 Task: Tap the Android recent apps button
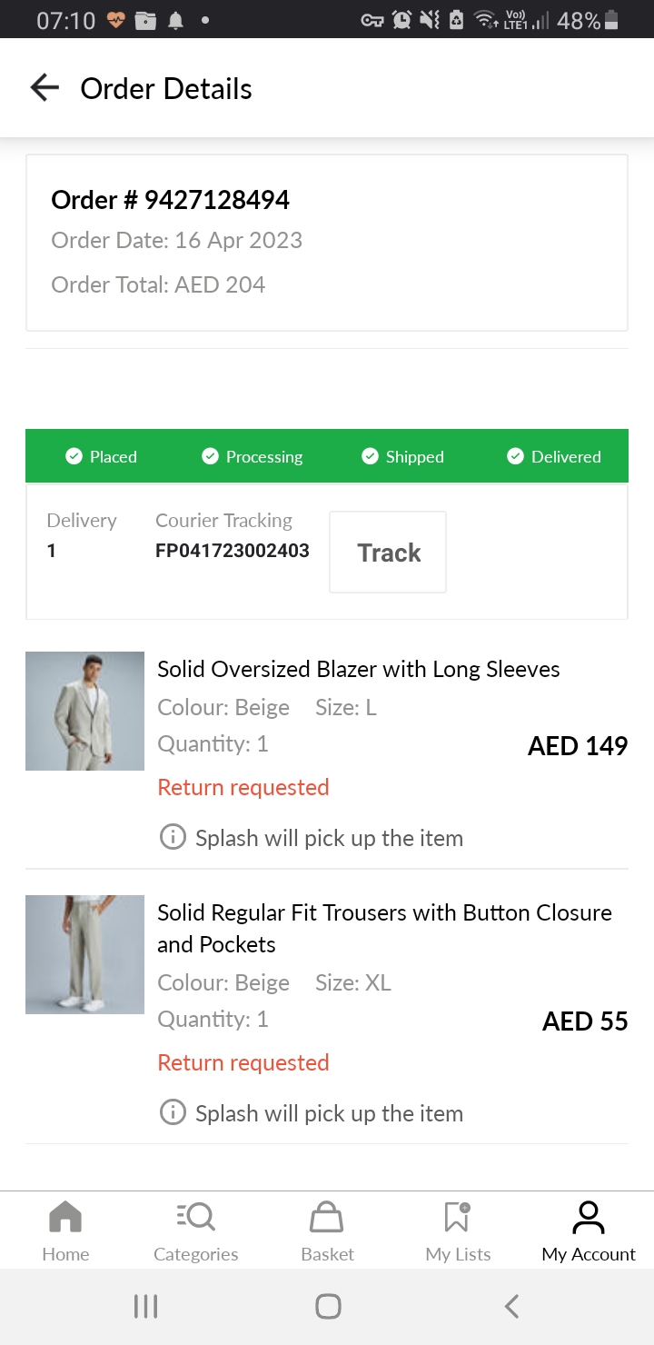click(145, 1306)
